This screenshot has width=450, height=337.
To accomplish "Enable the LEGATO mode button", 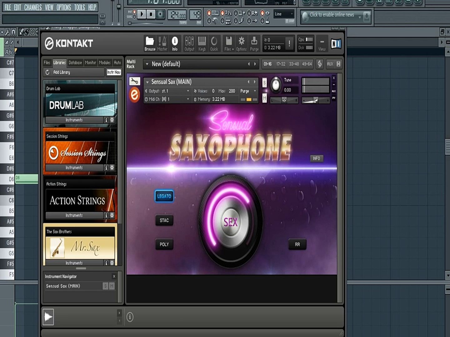I will [164, 196].
